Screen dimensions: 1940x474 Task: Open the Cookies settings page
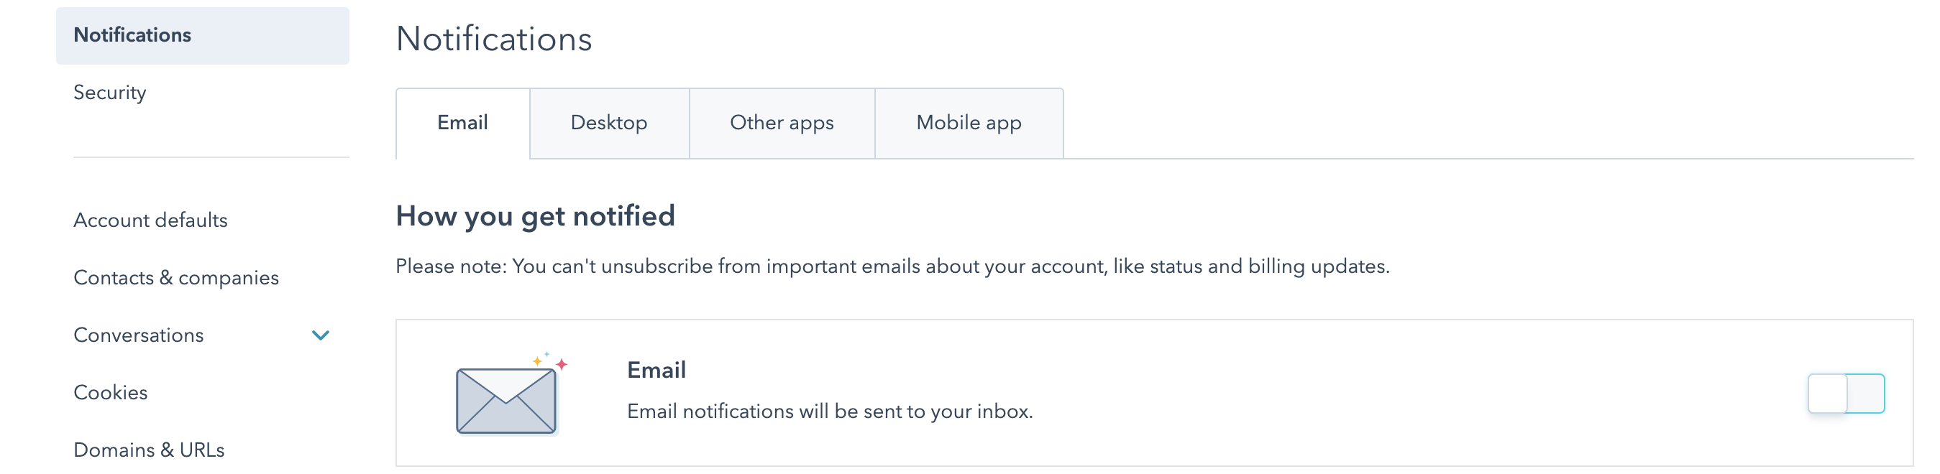[111, 393]
